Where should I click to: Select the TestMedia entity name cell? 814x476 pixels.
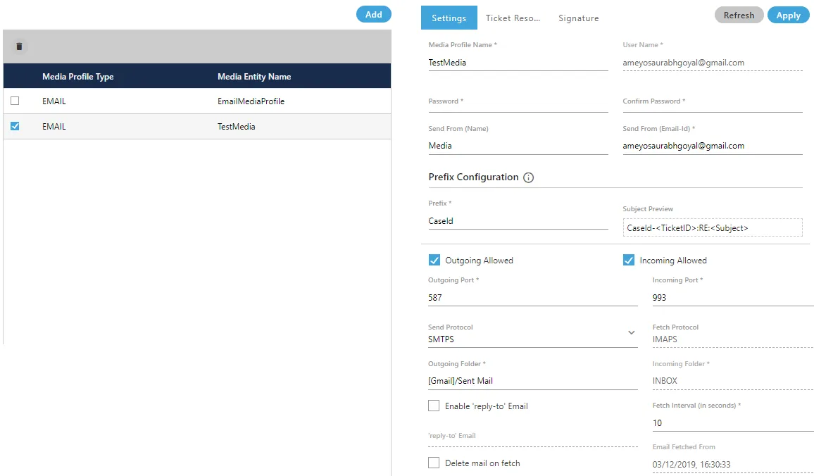tap(236, 127)
